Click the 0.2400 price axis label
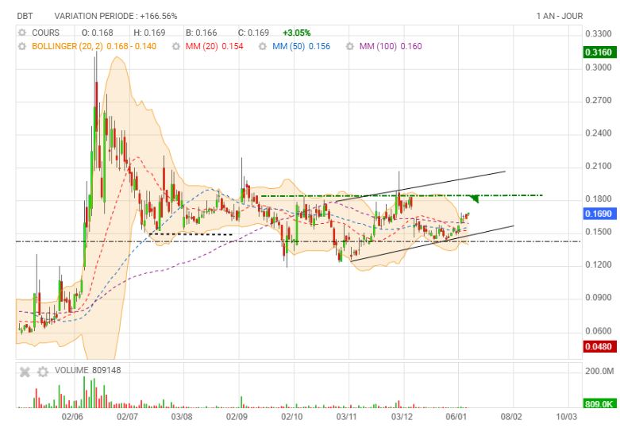 (599, 133)
